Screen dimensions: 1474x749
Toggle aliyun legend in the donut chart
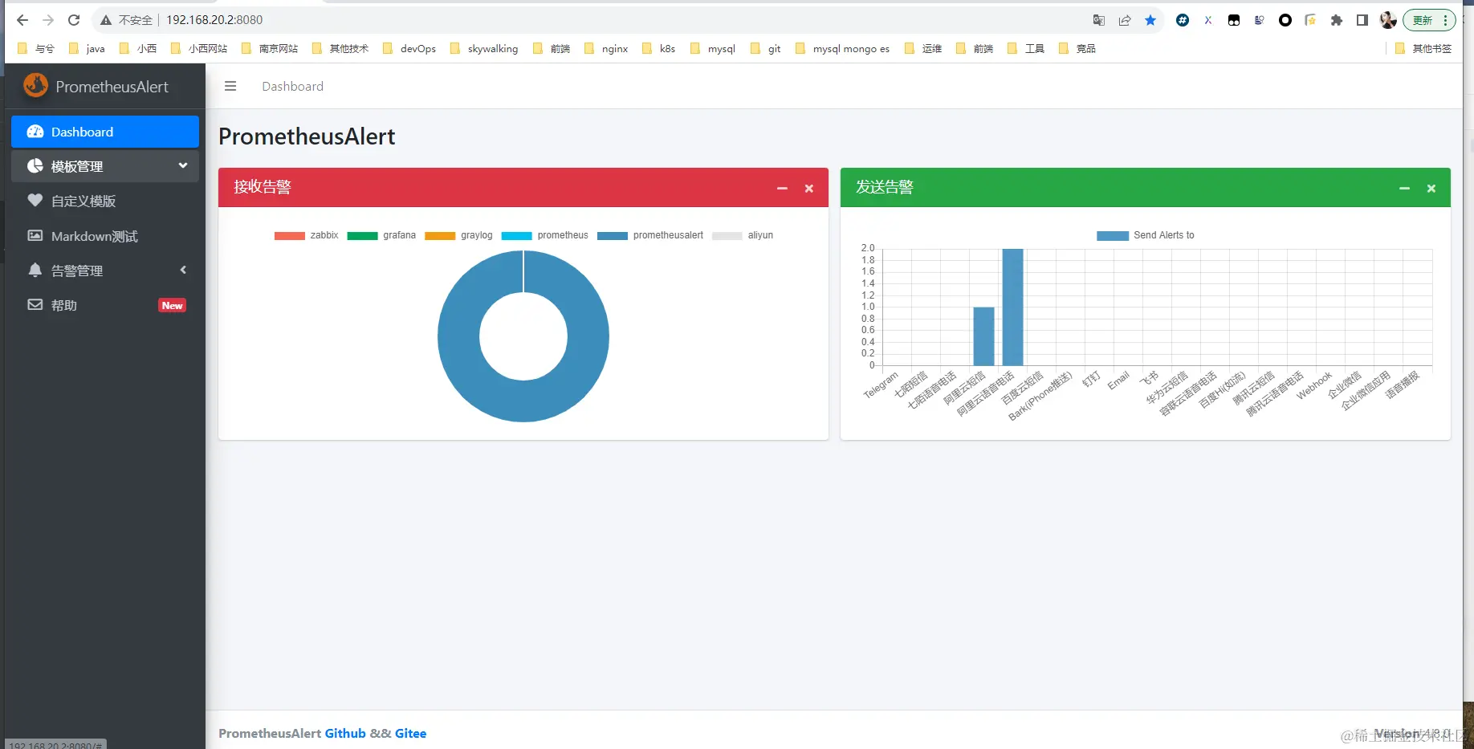tap(743, 235)
